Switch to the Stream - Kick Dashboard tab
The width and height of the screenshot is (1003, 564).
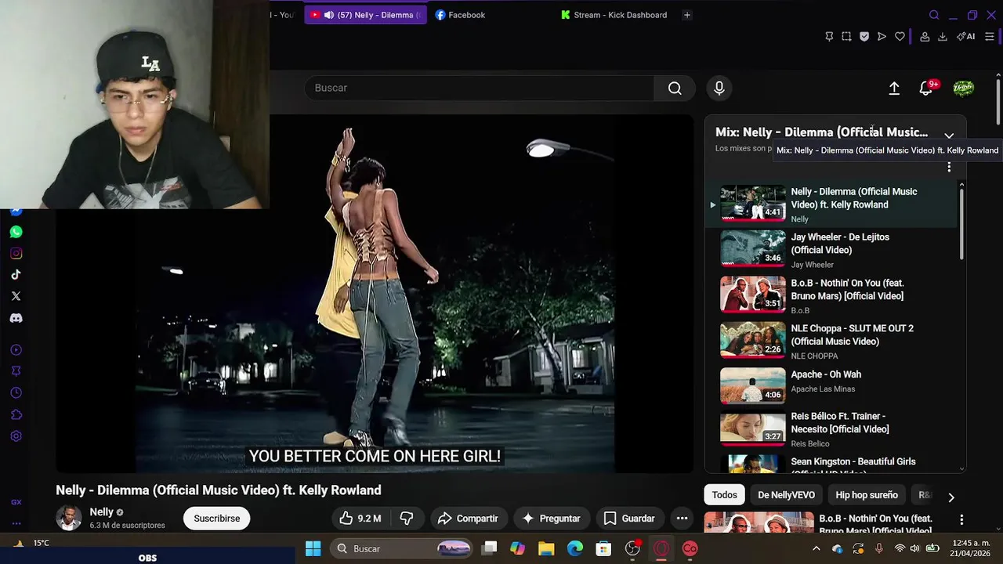(x=615, y=15)
